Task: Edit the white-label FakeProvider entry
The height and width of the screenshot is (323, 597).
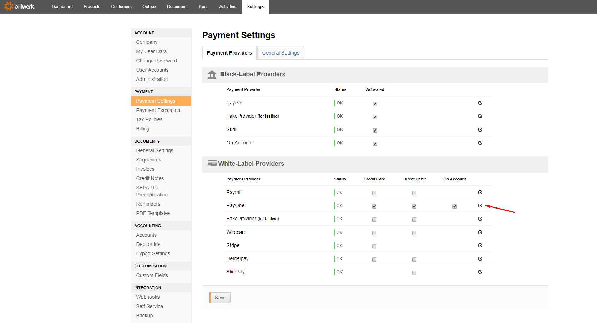Action: click(480, 219)
